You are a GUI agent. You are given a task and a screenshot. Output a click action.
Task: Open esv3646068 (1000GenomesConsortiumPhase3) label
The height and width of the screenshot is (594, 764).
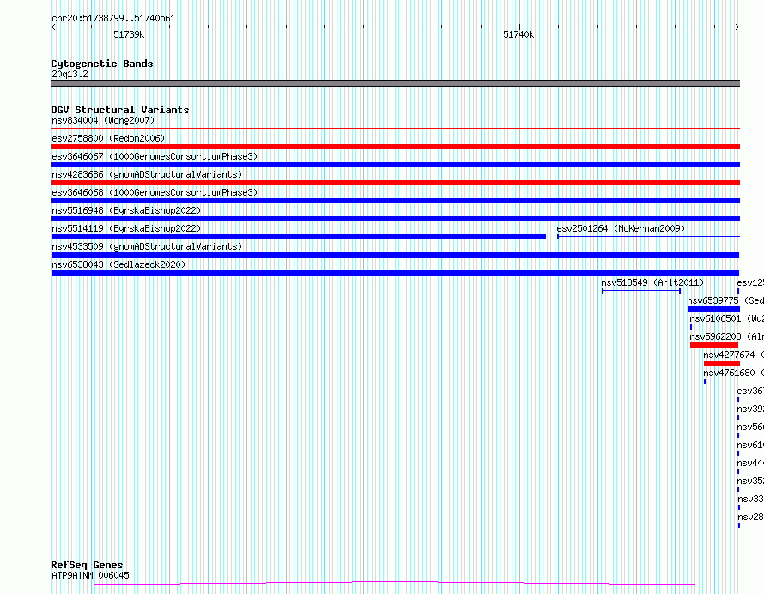pos(155,192)
